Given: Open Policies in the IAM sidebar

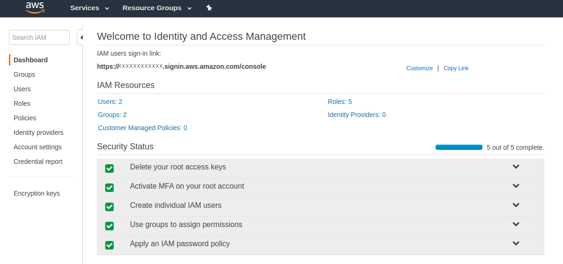Looking at the screenshot, I should coord(25,118).
